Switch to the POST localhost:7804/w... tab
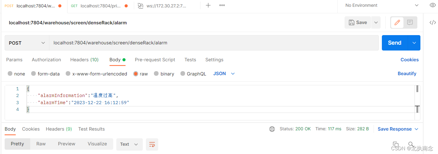The image size is (438, 154). pos(33,6)
